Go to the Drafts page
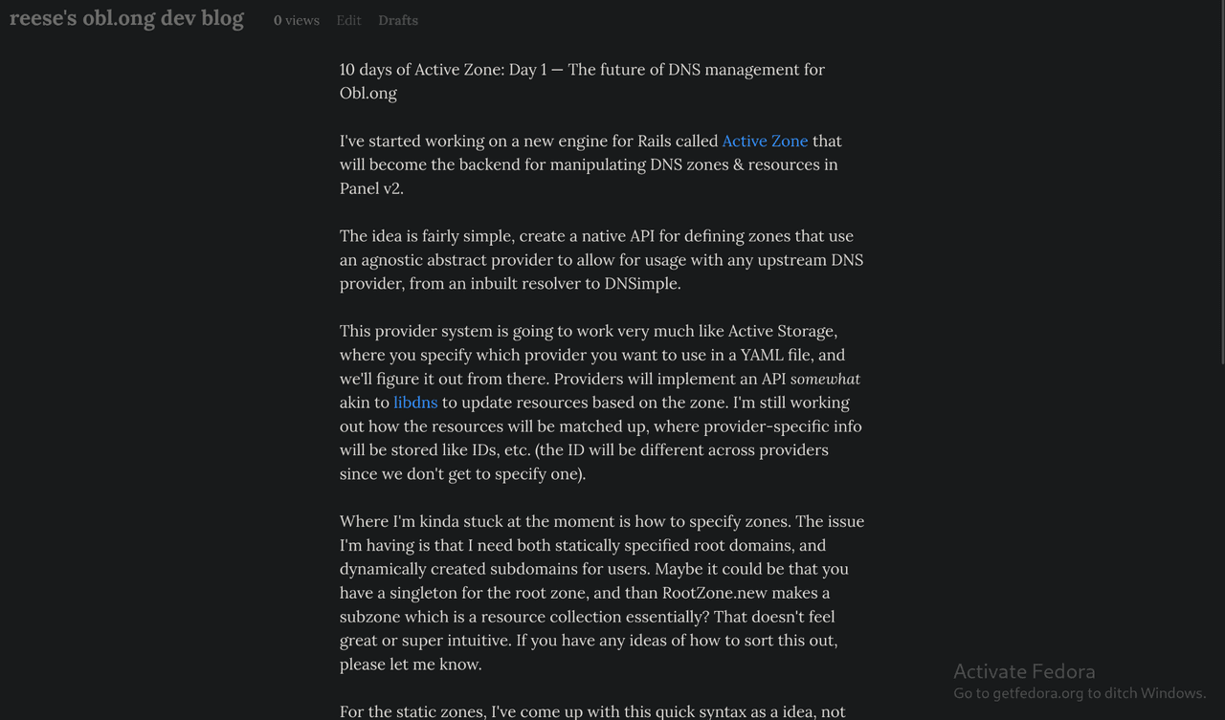The width and height of the screenshot is (1225, 720). click(x=398, y=20)
